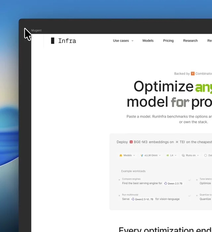This screenshot has width=212, height=232.
Task: Click the Mugent frame label
Action: [x=36, y=30]
